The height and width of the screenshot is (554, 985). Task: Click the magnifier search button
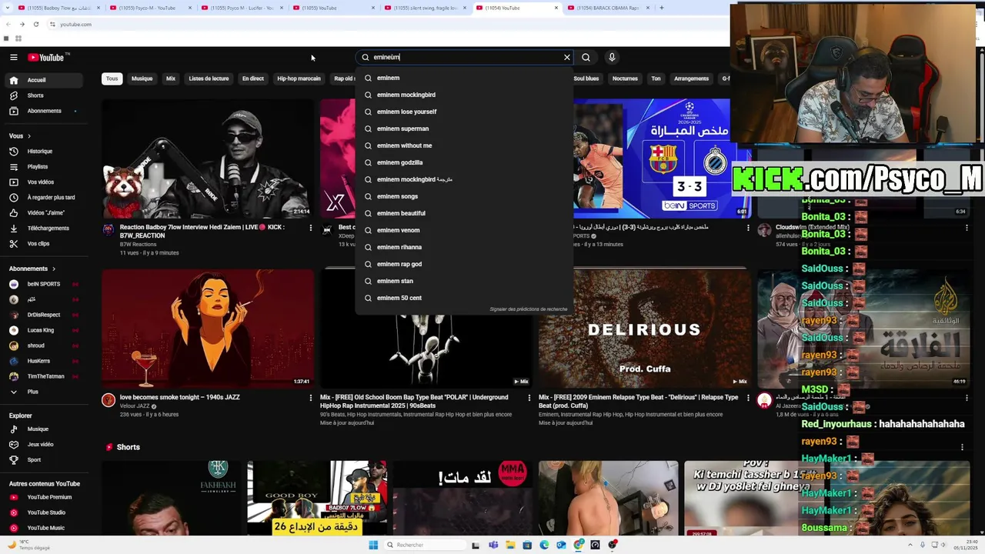tap(586, 57)
